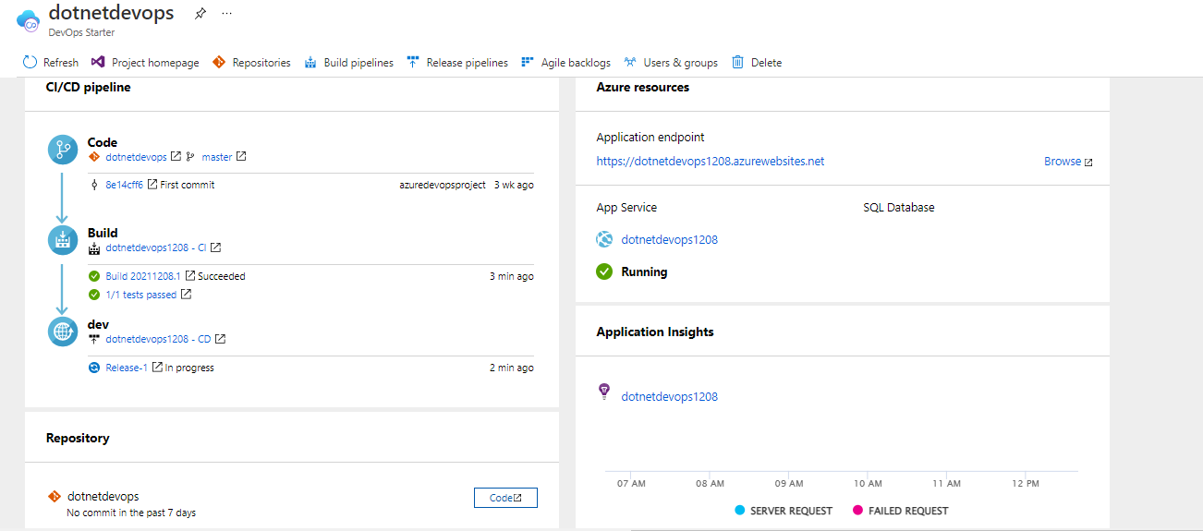View the 1/1 tests passed results
This screenshot has width=1203, height=531.
(140, 295)
